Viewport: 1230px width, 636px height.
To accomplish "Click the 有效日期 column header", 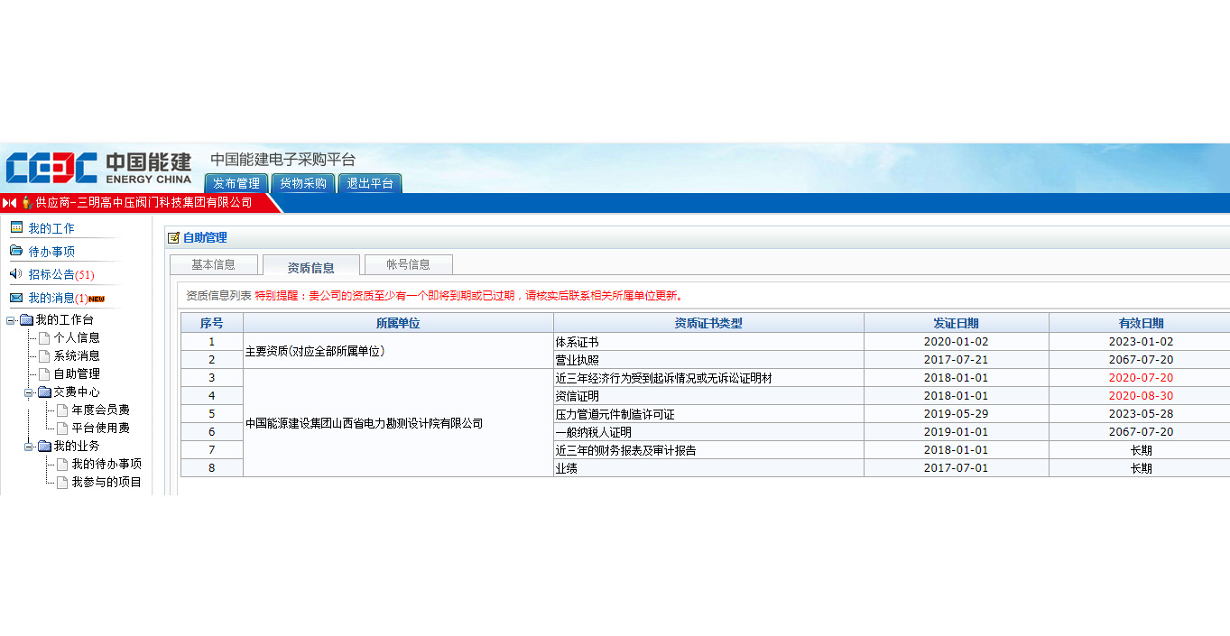I will point(1141,323).
